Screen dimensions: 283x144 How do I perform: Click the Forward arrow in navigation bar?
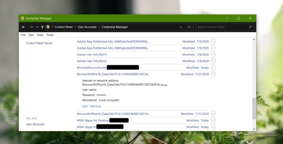(31, 27)
